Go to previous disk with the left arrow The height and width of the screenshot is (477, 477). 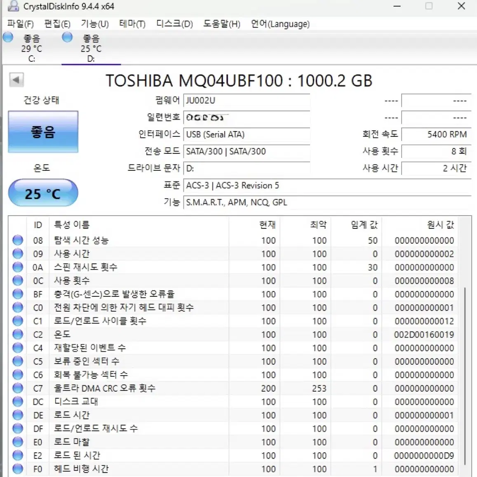(16, 80)
